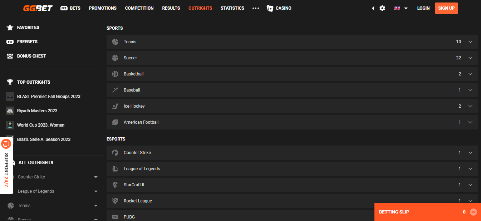Expand the betting slip with the up arrow
Image resolution: width=481 pixels, height=221 pixels.
[x=473, y=212]
